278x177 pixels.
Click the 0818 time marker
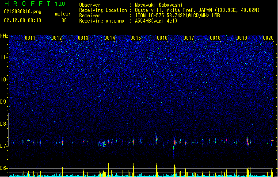(215, 38)
